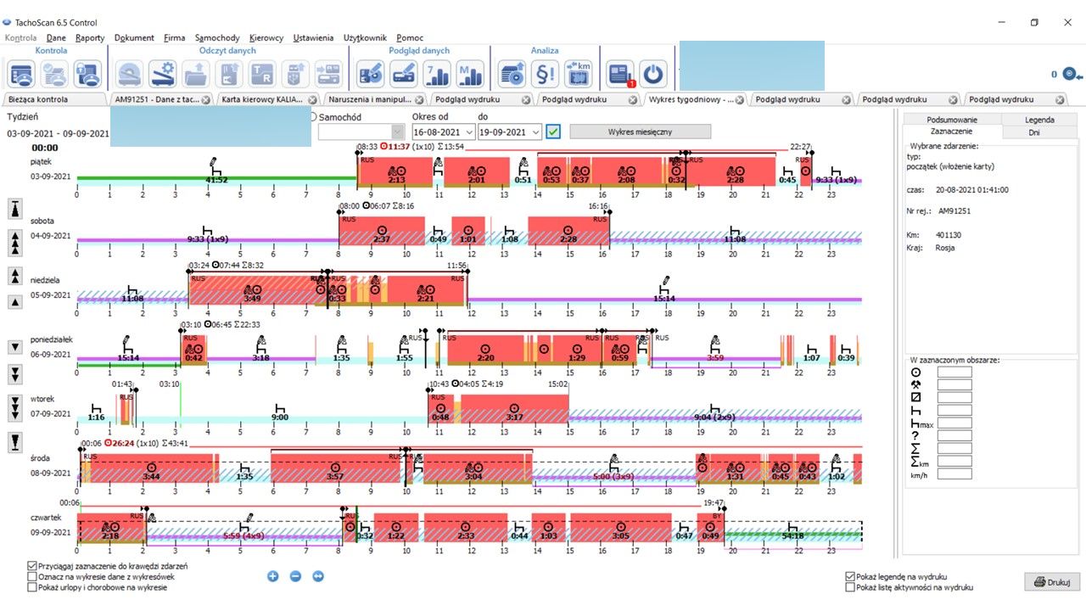Click the scanner settings icon in Odczyt danych
The width and height of the screenshot is (1086, 611).
pyautogui.click(x=163, y=74)
